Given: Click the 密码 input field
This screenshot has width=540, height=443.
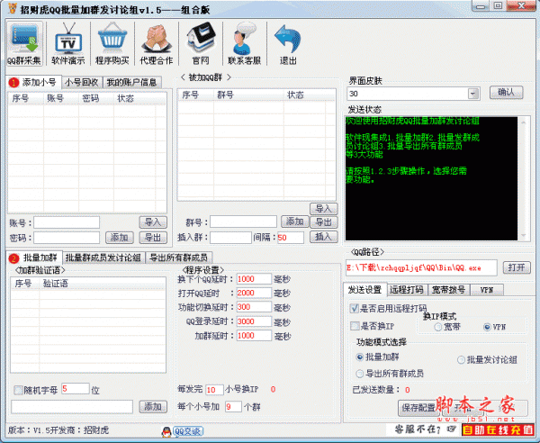Looking at the screenshot, I should click(67, 238).
